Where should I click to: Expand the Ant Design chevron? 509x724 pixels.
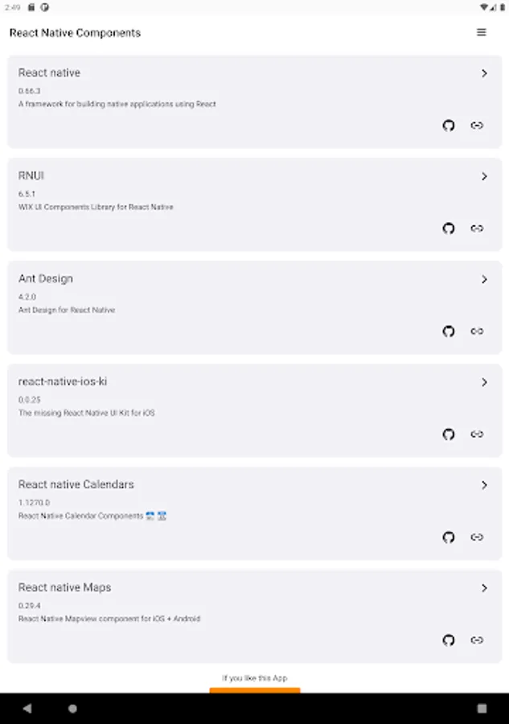pos(484,279)
